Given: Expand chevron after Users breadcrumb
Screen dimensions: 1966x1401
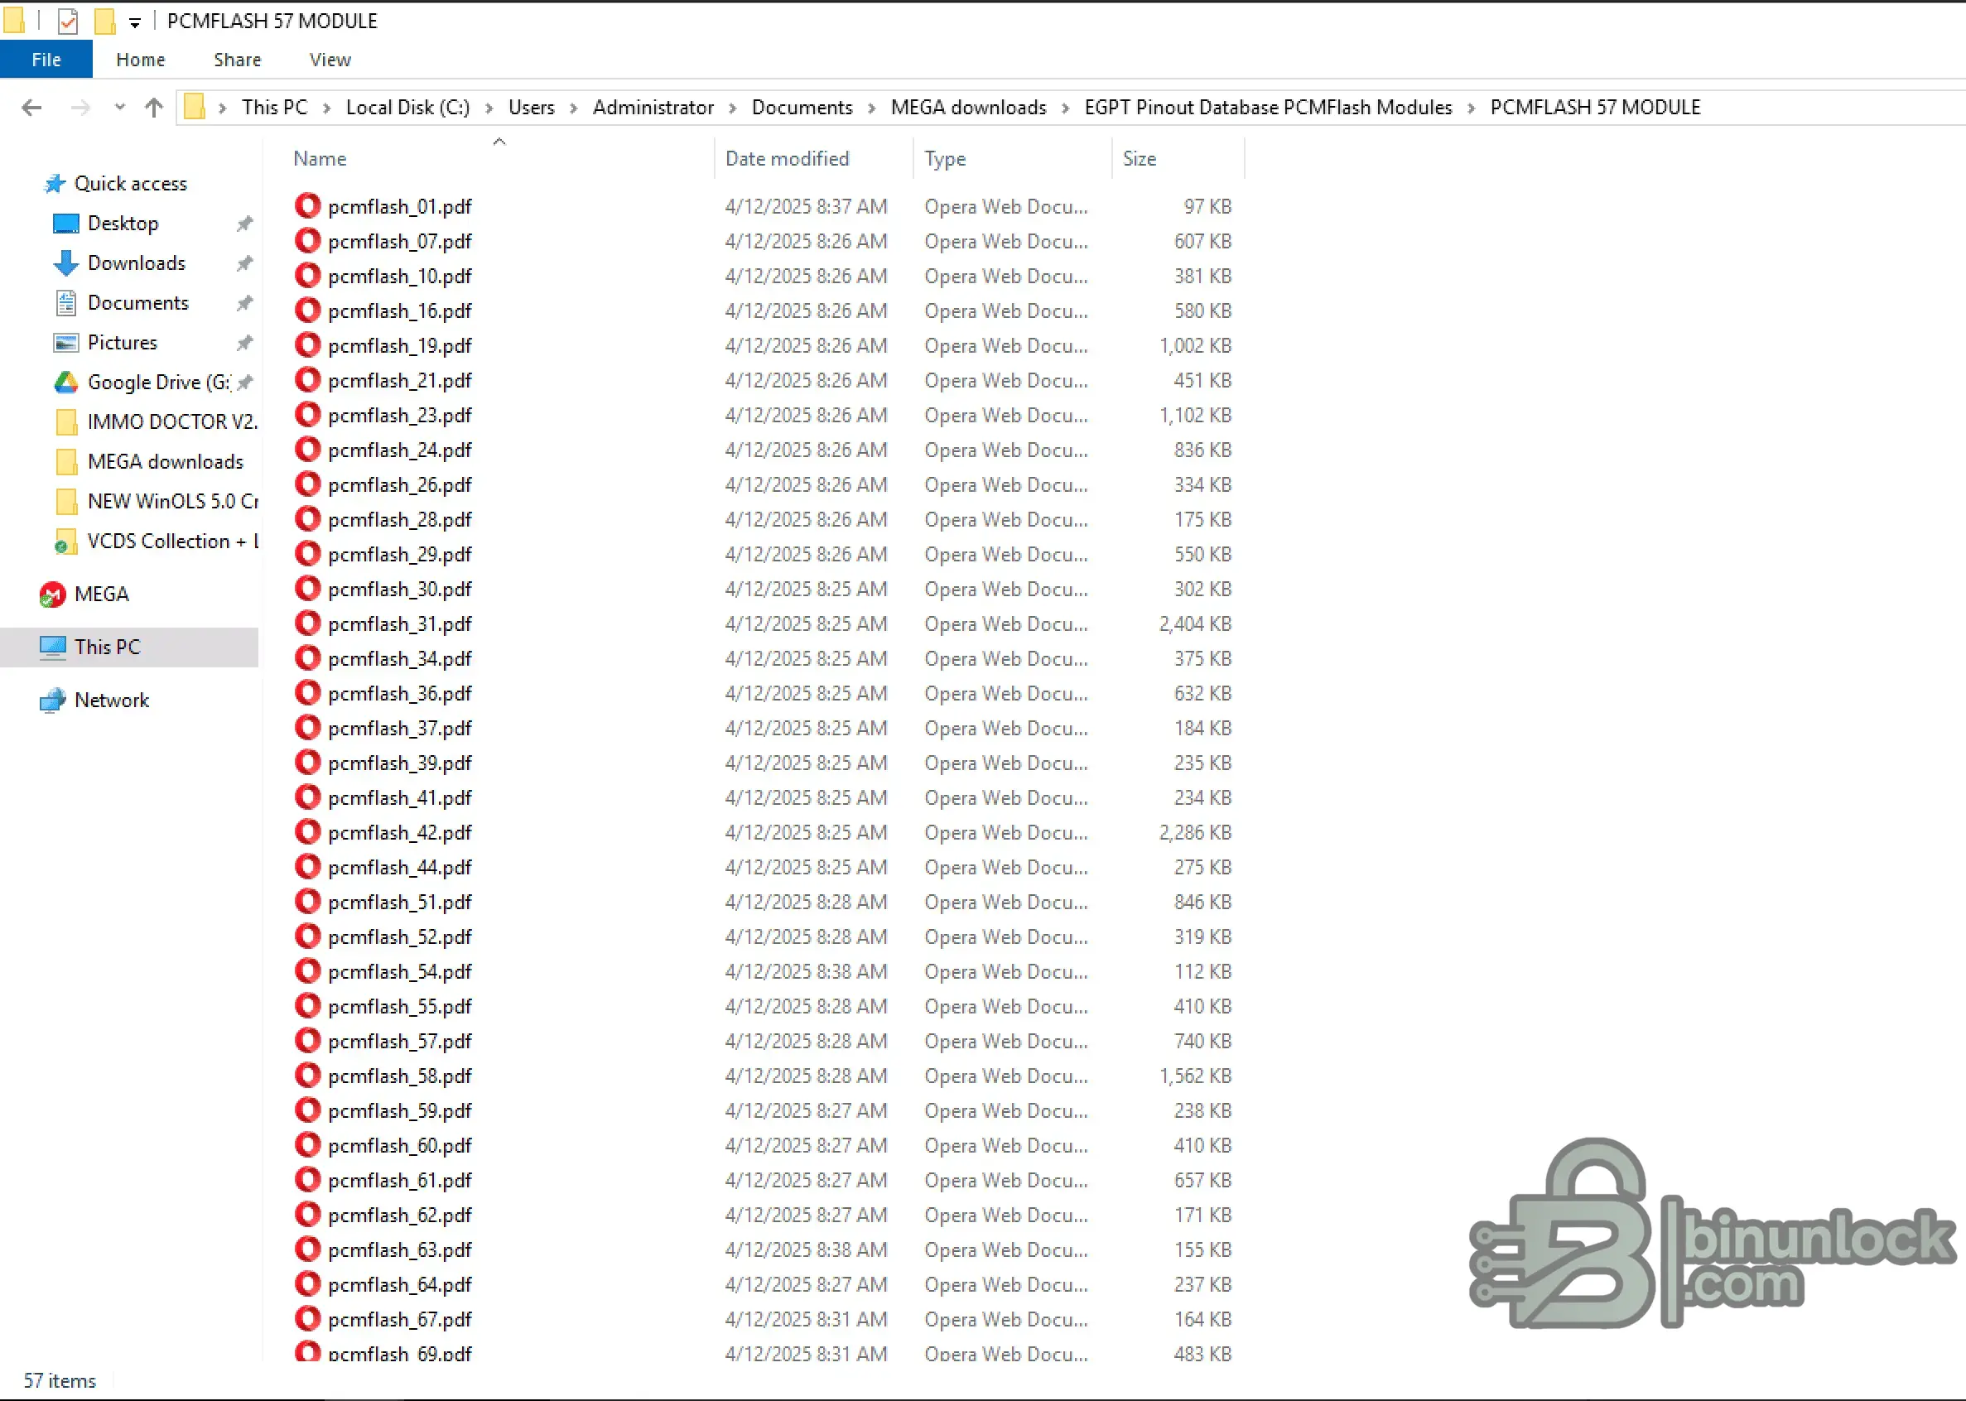Looking at the screenshot, I should click(x=574, y=108).
